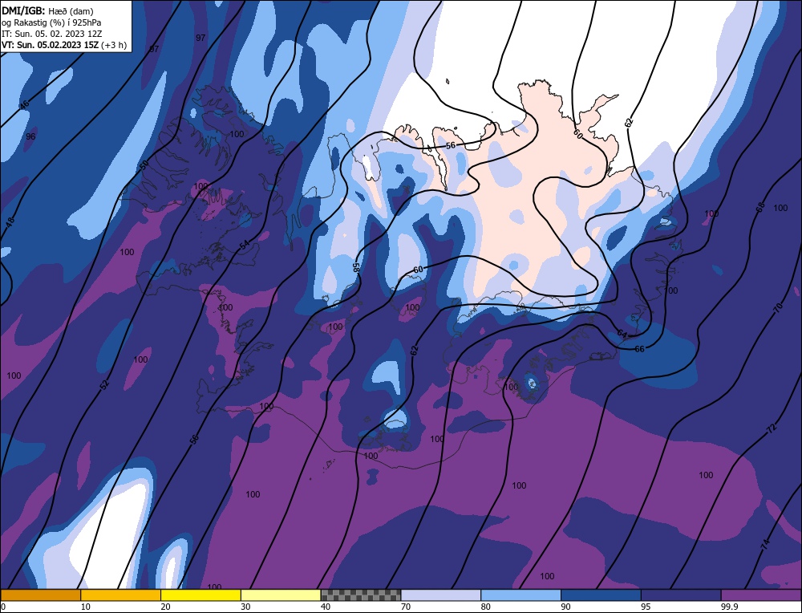
Task: Select the 'IT: Sun. 05. 02. 2023 12Z' line
Action: click(x=51, y=34)
